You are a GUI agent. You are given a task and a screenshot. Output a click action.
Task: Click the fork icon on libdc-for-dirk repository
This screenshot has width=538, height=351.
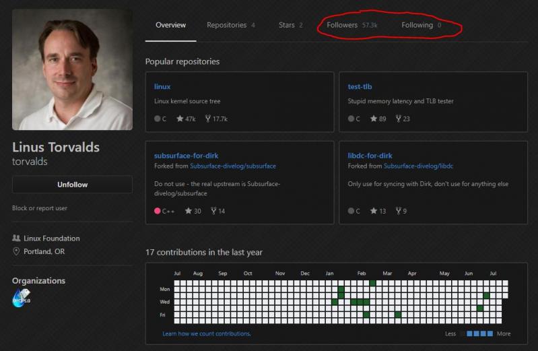[x=398, y=211]
